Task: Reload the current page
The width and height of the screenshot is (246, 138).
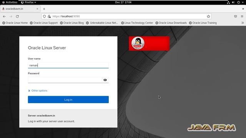Action: tap(17, 16)
